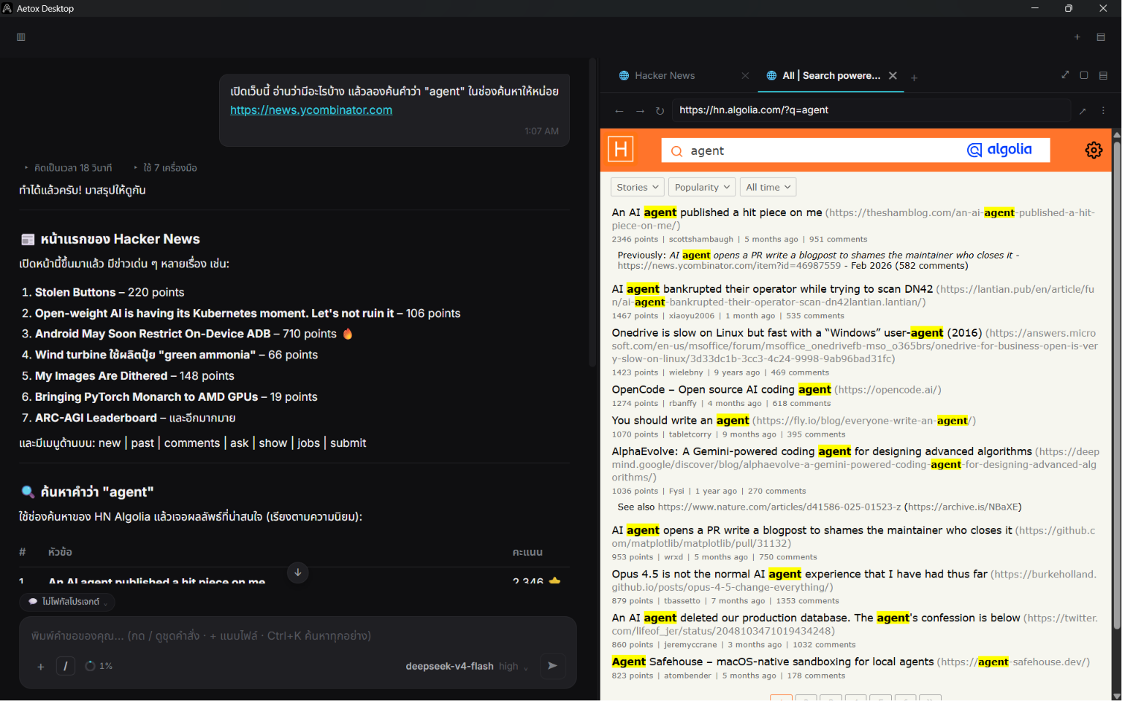Go forward in the embedded browser

point(640,111)
